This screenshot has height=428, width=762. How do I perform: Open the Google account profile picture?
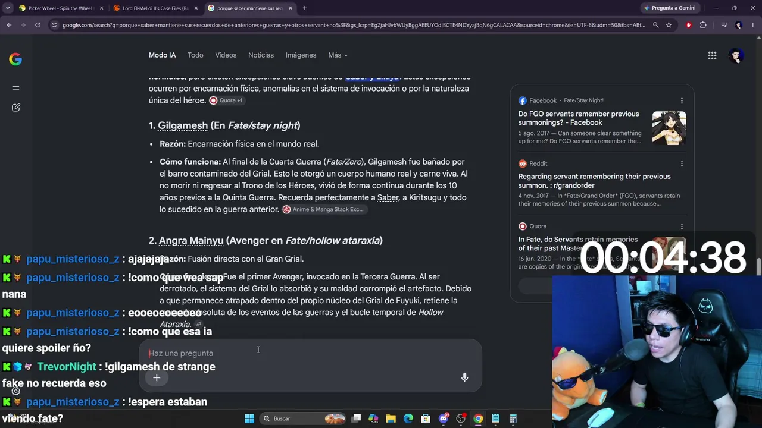coord(736,56)
